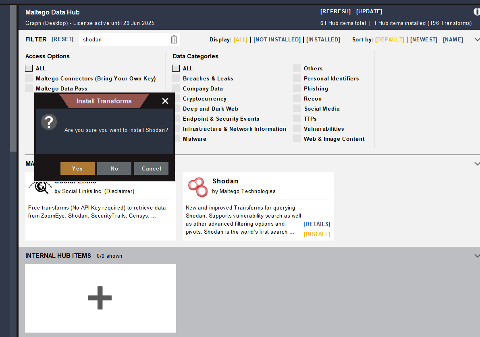The image size is (480, 337).
Task: Click 'by Social Links Inc. (Disclaimer)' text
Action: (94, 191)
